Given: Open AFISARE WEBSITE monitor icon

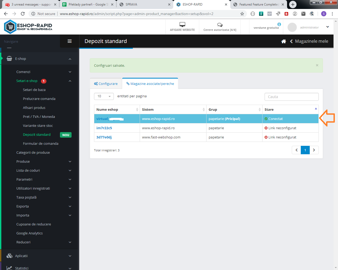Looking at the screenshot, I should (182, 25).
